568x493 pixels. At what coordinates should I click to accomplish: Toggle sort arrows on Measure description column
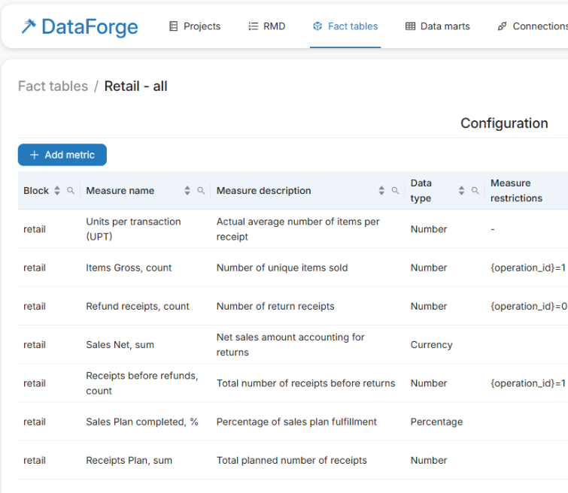tap(381, 191)
